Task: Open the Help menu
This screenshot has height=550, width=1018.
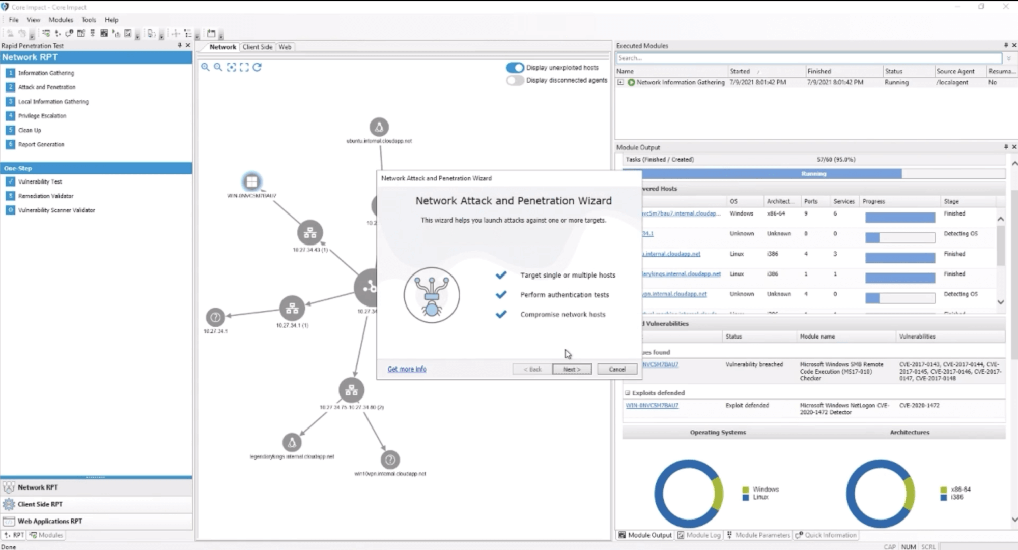Action: (111, 20)
